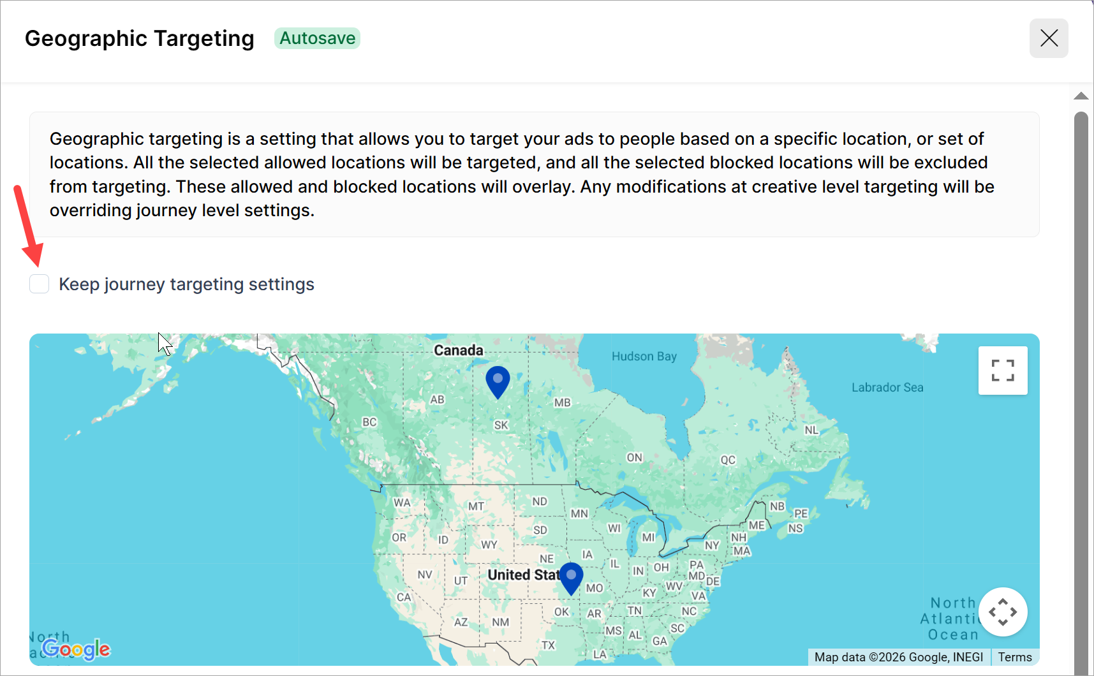
Task: Open the map camera controls button
Action: [1003, 612]
